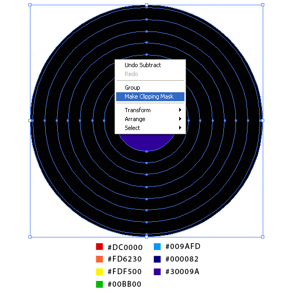Click the top-right bounding box handle
Screen dimensions: 289x293
point(263,5)
